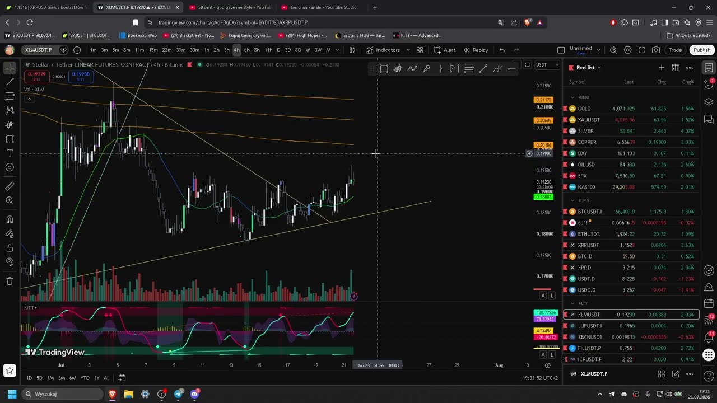Enter fullscreen chart mode
The height and width of the screenshot is (403, 717).
(642, 50)
